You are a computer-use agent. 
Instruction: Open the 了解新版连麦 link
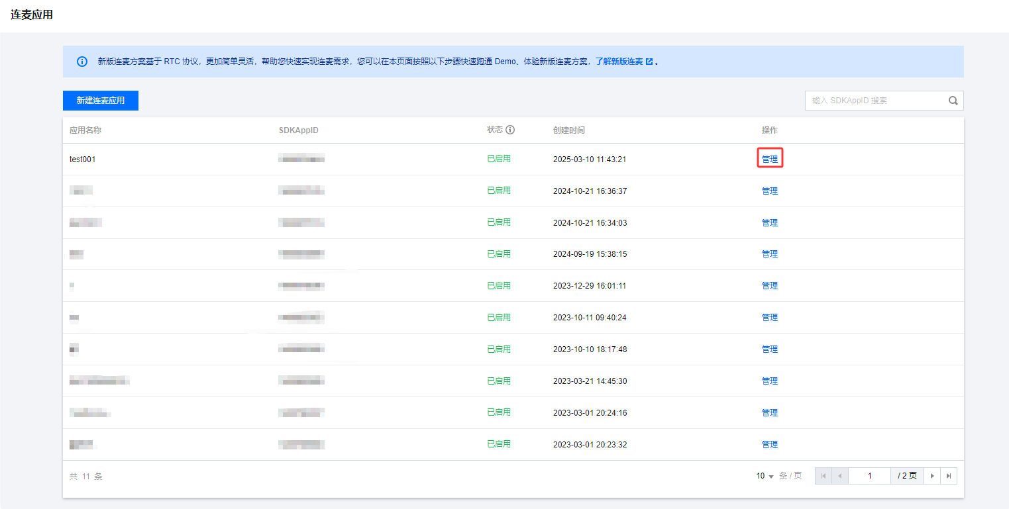click(x=619, y=62)
